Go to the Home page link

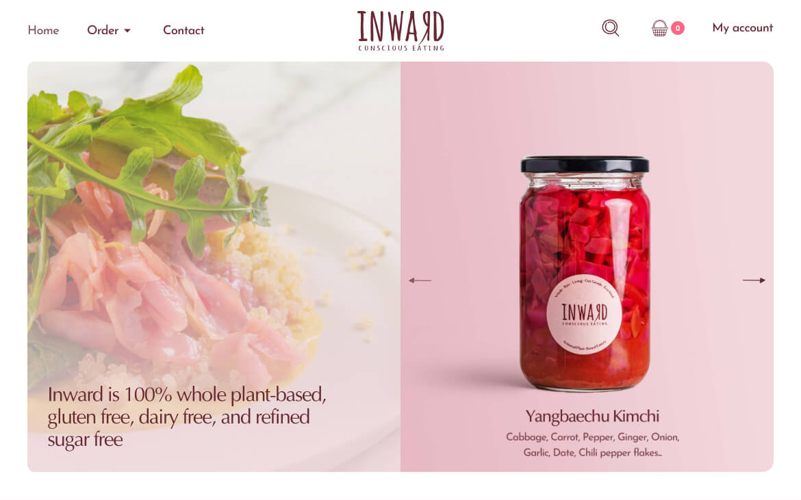point(43,30)
